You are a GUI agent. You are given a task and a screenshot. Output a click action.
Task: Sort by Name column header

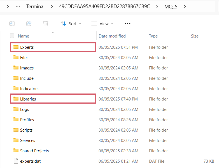coord(24,36)
